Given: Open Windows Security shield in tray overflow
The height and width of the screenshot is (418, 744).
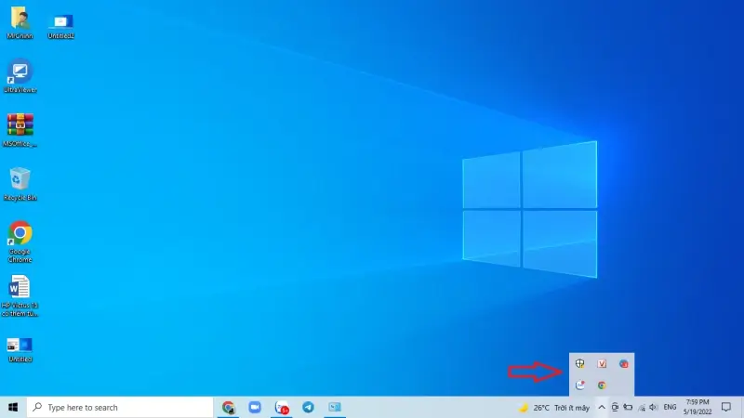Looking at the screenshot, I should 579,364.
